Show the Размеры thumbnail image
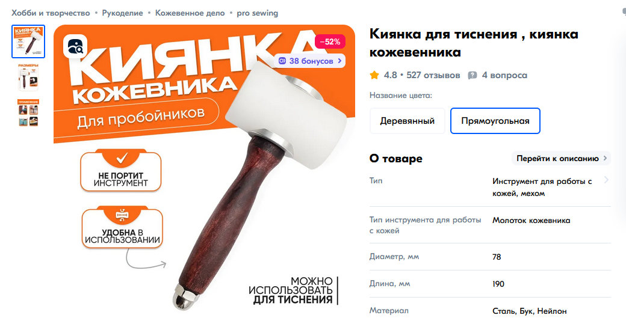 coord(28,78)
